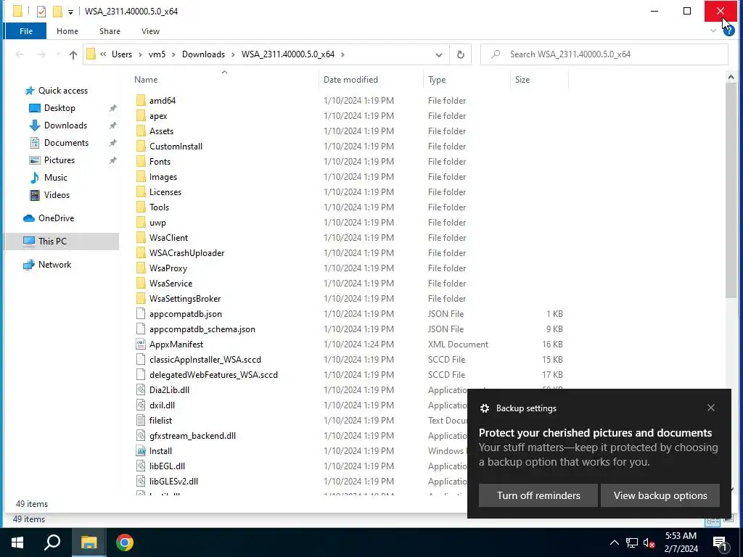This screenshot has height=557, width=743.
Task: Go up one folder level
Action: (73, 54)
